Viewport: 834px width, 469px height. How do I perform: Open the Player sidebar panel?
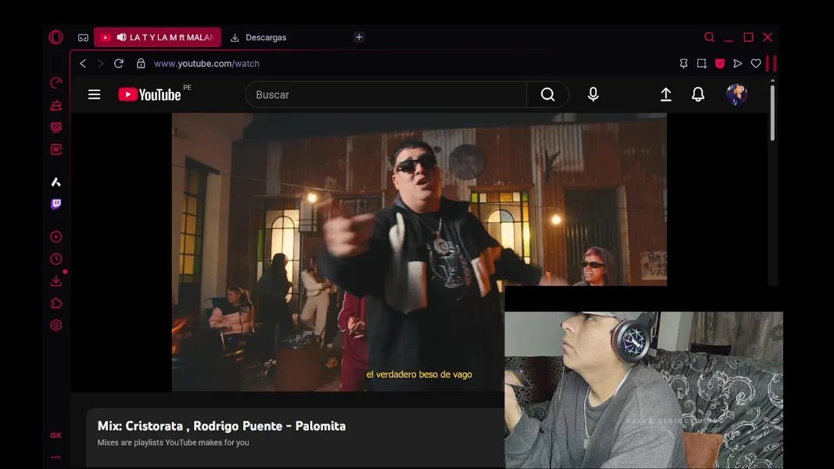(56, 237)
